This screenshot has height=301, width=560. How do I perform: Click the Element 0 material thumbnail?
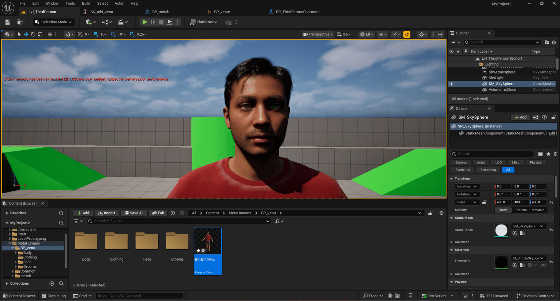click(501, 262)
